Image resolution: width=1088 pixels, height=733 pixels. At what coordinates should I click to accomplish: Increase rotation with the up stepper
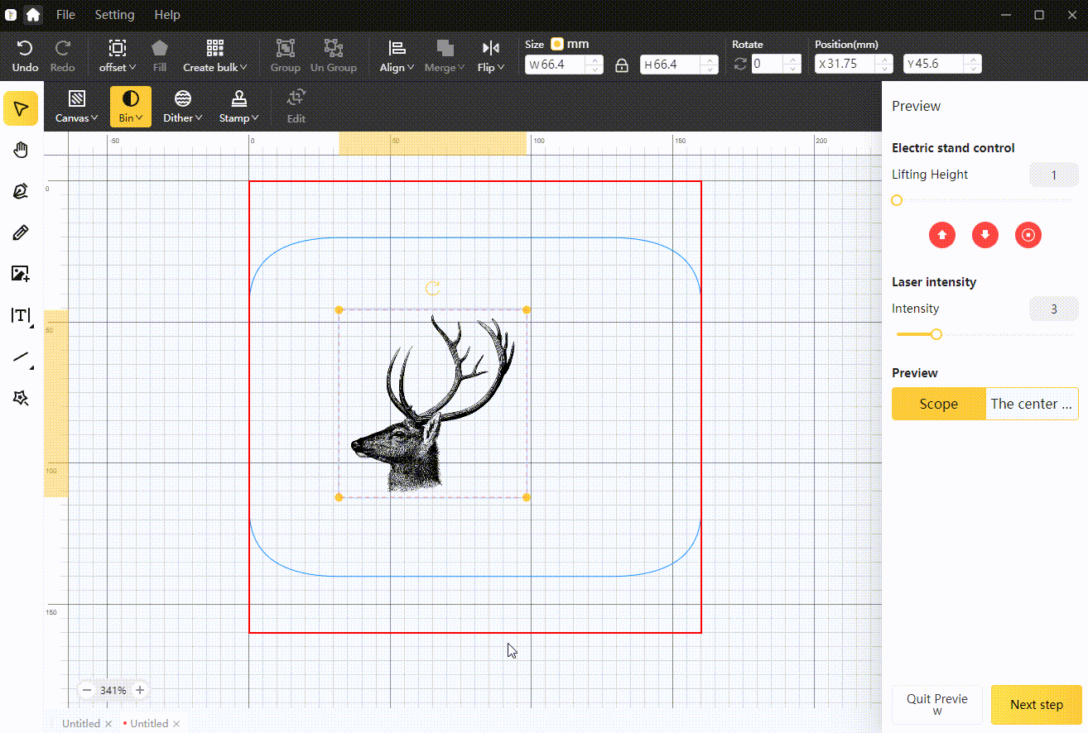pyautogui.click(x=792, y=59)
